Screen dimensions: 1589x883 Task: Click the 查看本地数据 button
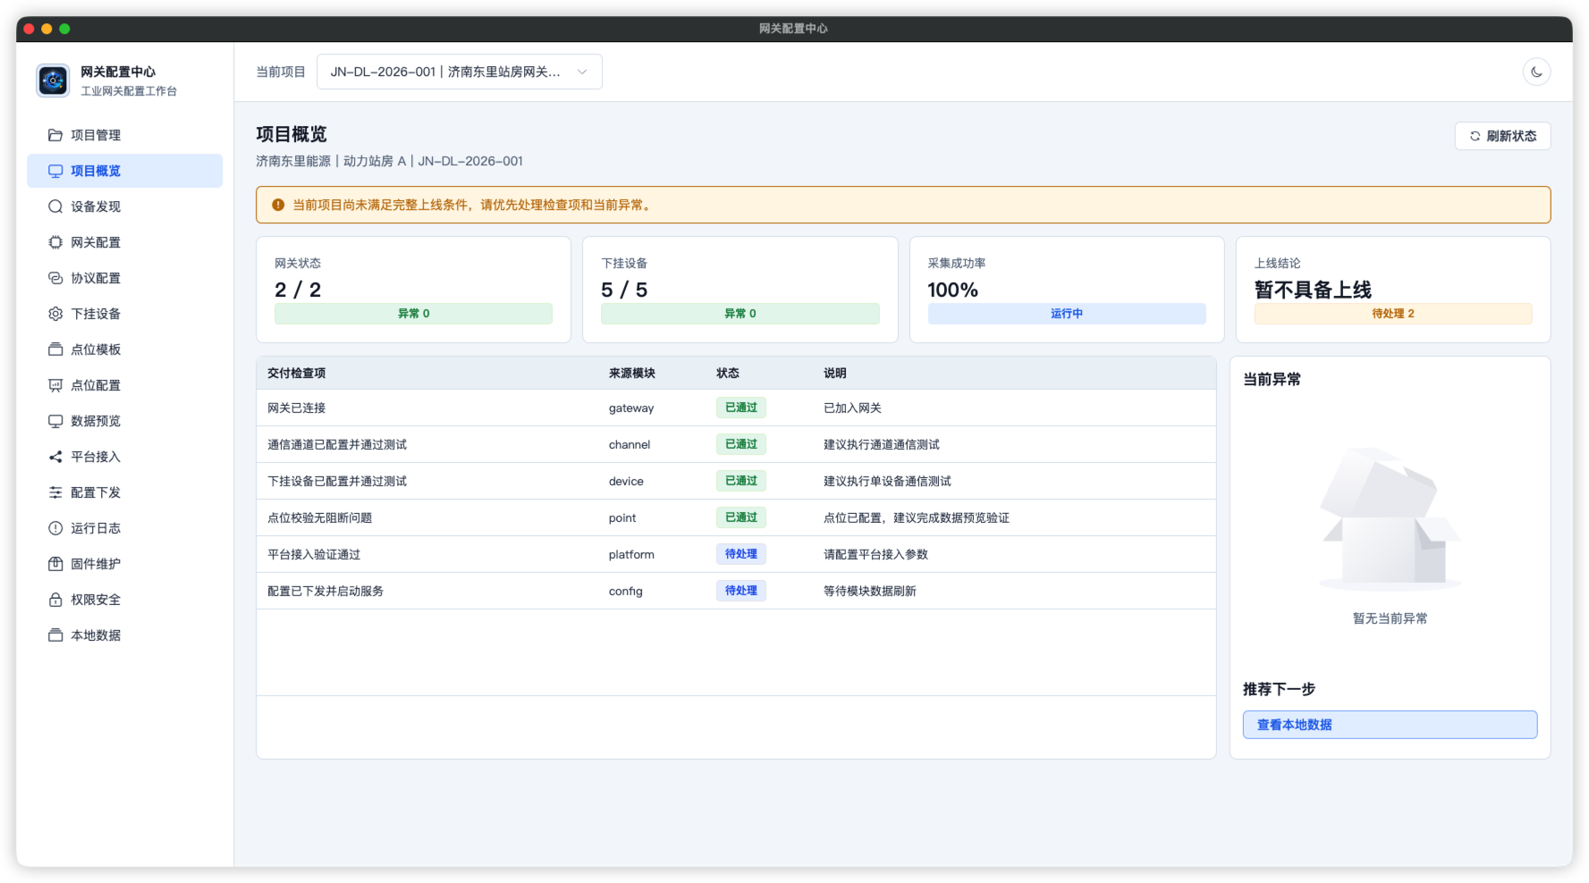[x=1390, y=725]
